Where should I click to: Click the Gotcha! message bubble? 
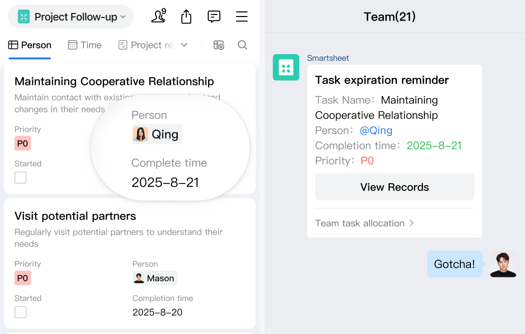pos(454,264)
